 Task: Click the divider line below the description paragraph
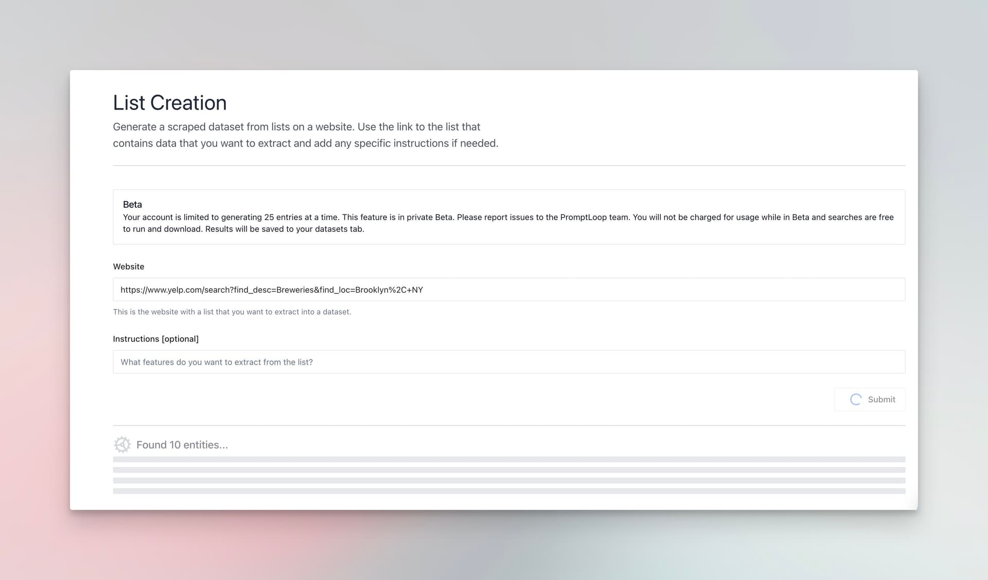[x=508, y=166]
